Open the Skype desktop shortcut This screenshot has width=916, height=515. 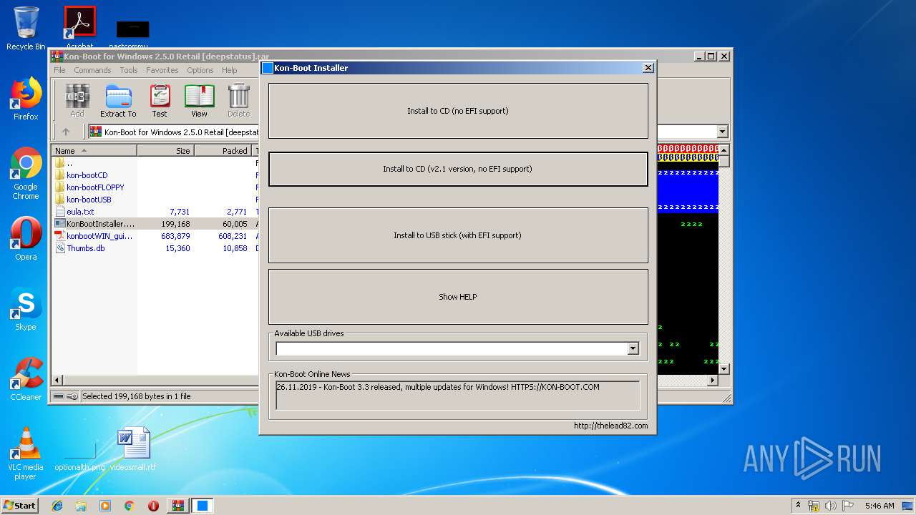[x=26, y=309]
